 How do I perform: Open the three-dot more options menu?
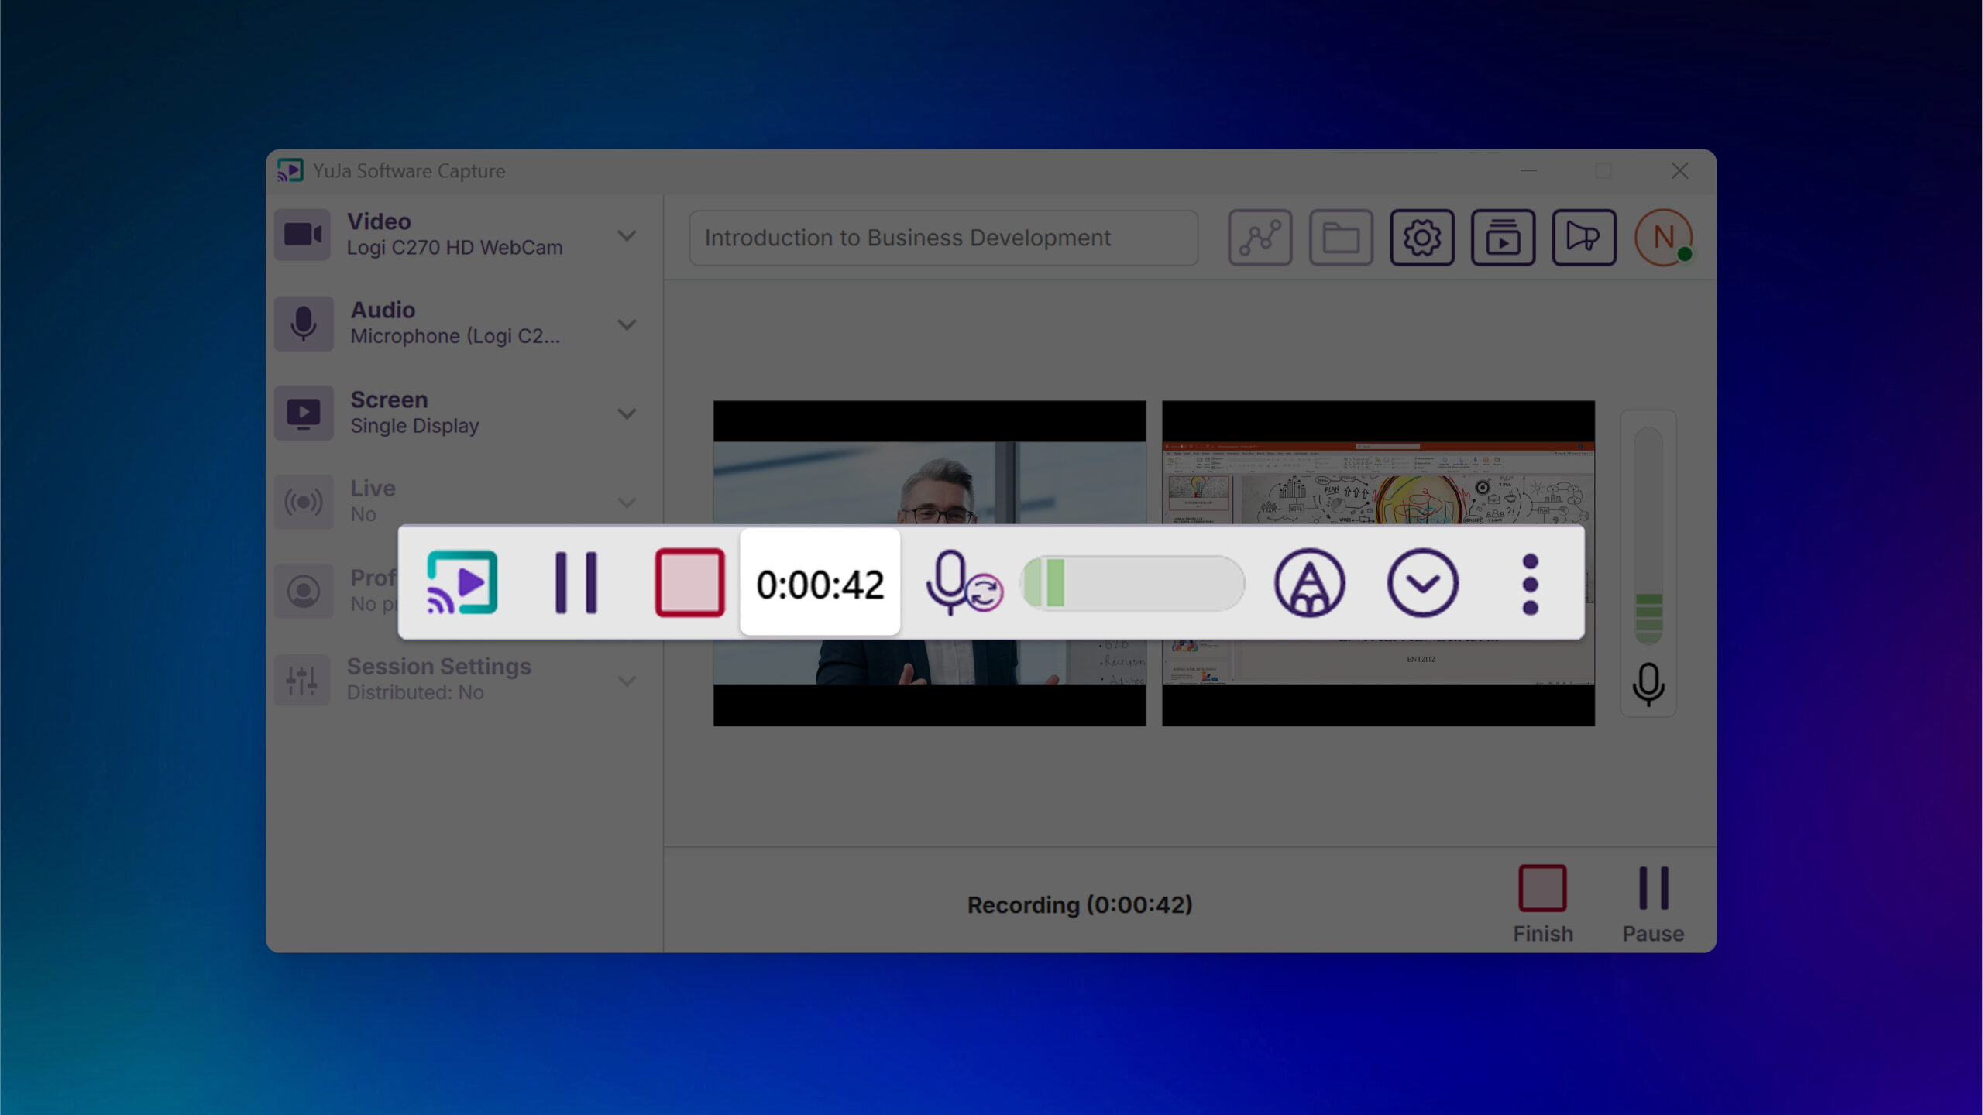1530,584
